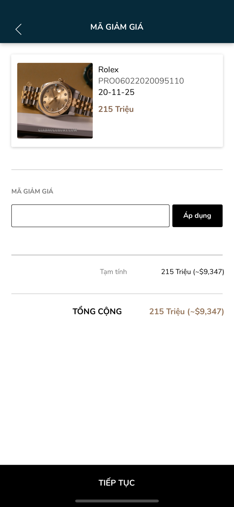Click the 215 Triệu price label
Screen dimensions: 234x507
coord(115,109)
